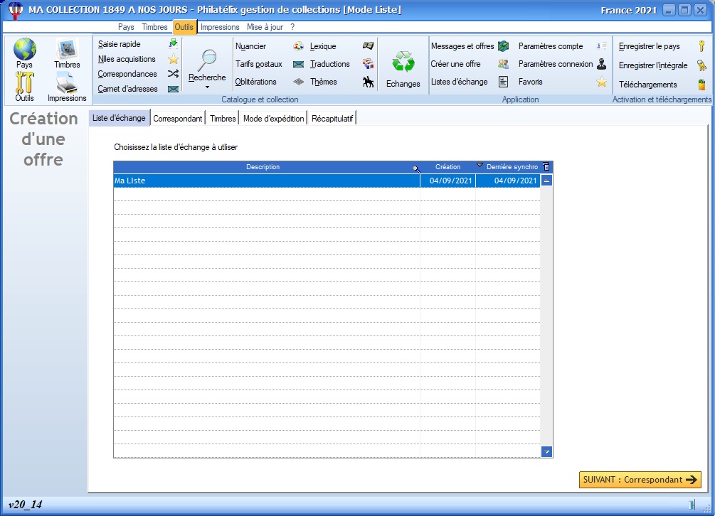Image resolution: width=715 pixels, height=516 pixels.
Task: Toggle sort arrow on Dernière synchro column
Action: tap(480, 165)
